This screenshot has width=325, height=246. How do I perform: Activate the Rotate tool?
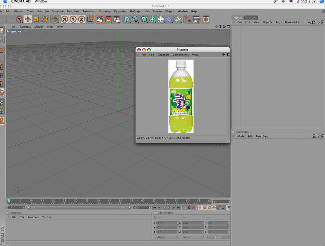45,19
